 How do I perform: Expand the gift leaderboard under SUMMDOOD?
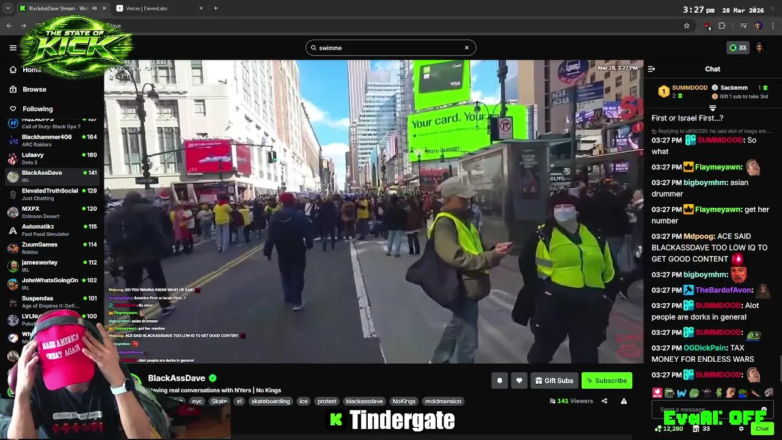tap(712, 108)
